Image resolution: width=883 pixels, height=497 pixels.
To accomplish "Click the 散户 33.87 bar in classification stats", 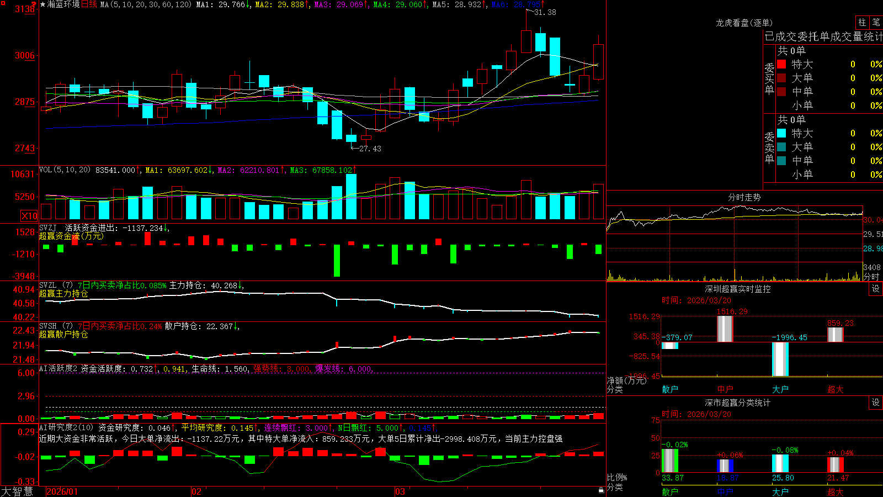I will [670, 461].
